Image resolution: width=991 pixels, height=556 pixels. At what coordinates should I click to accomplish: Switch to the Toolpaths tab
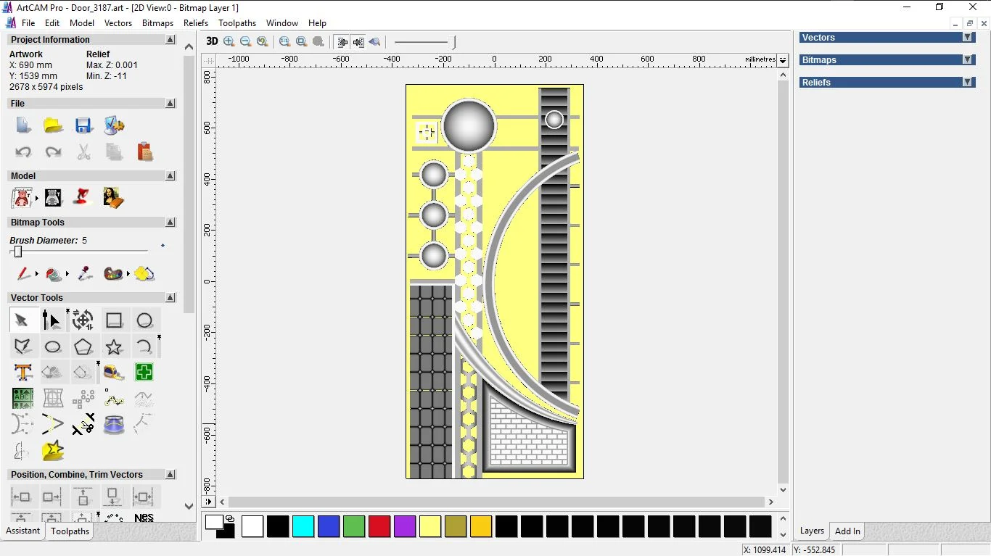pyautogui.click(x=70, y=531)
